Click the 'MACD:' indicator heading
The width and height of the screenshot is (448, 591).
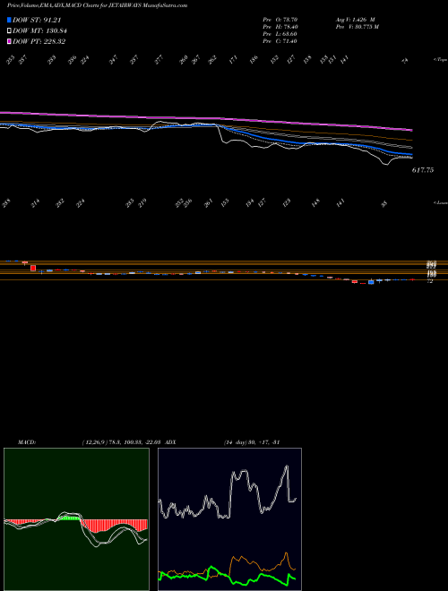click(26, 442)
